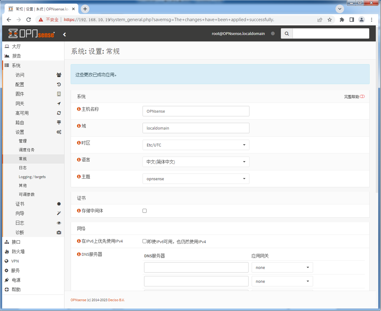Open the browser extensions puzzle icon
Viewport: 381px width, 311px height.
coord(342,20)
